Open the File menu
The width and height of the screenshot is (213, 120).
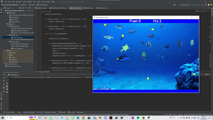(x=6, y=2)
